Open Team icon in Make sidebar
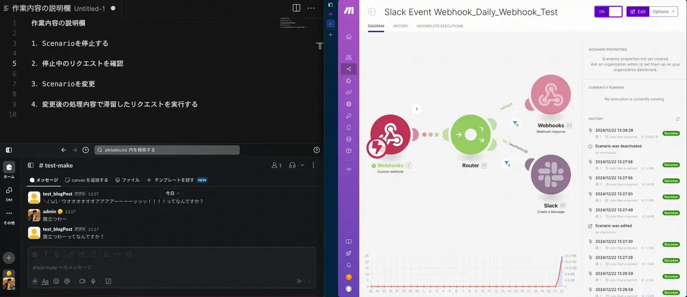 [349, 57]
